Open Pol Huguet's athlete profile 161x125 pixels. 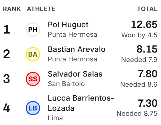[x=68, y=25]
